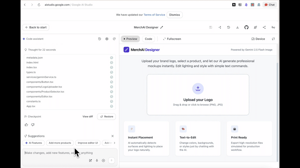This screenshot has height=168, width=300.
Task: Switch to the Code tab
Action: (x=148, y=39)
